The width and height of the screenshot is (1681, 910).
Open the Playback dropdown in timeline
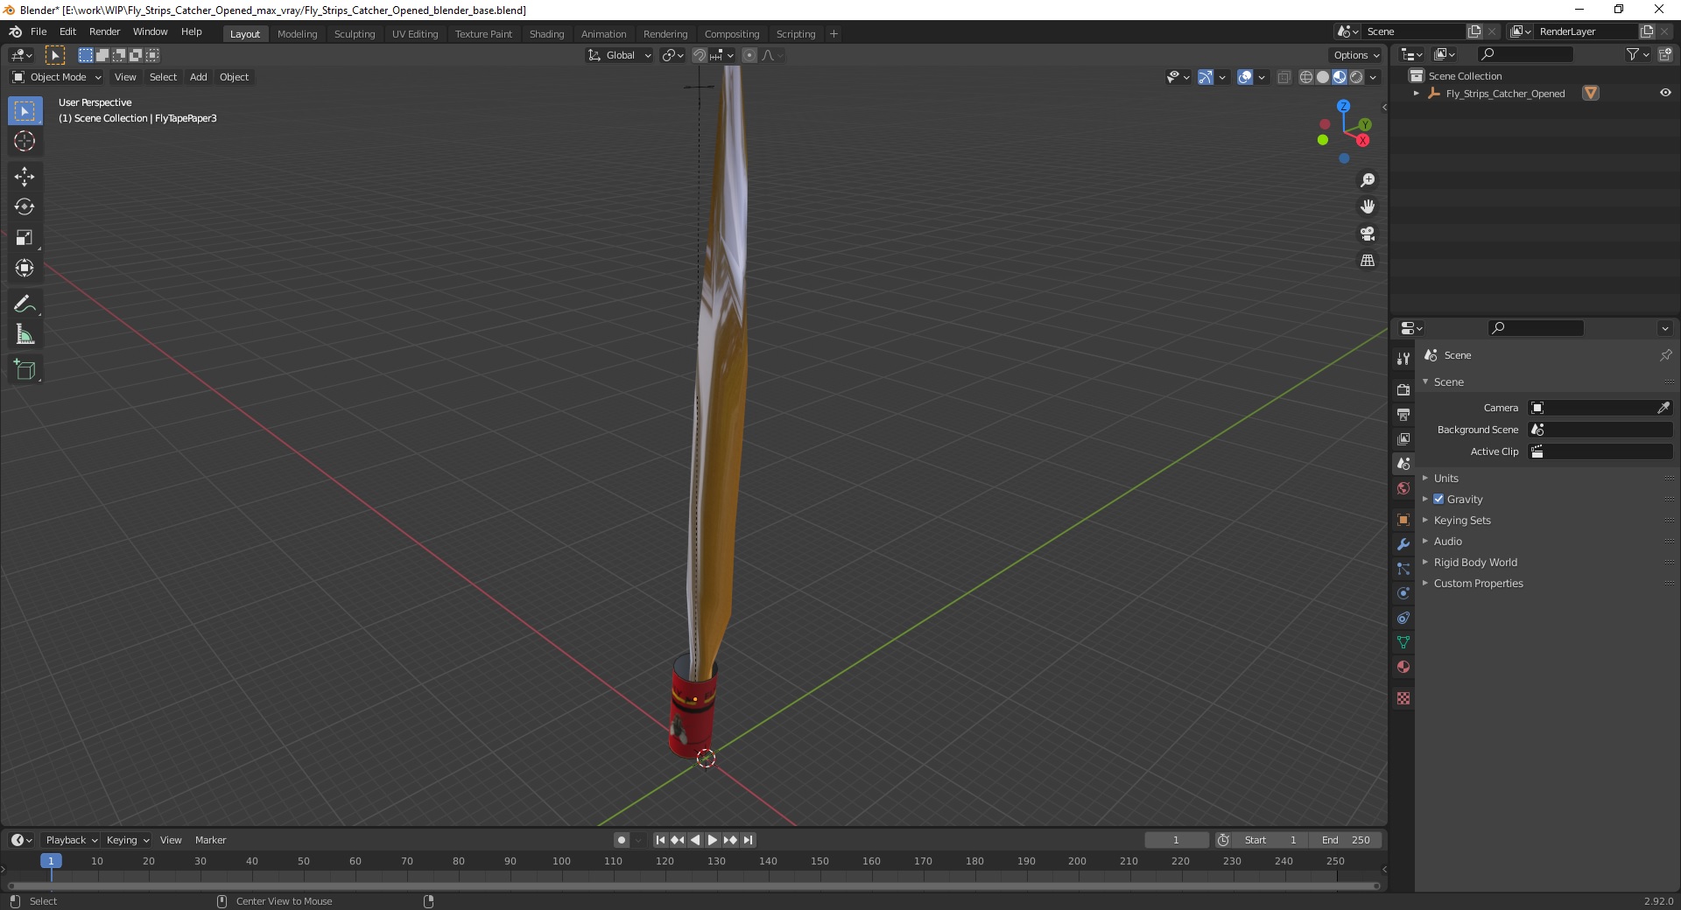[71, 840]
